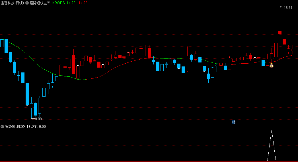Click the money bag signal icon
Screen dimensions: 298x162
click(272, 65)
